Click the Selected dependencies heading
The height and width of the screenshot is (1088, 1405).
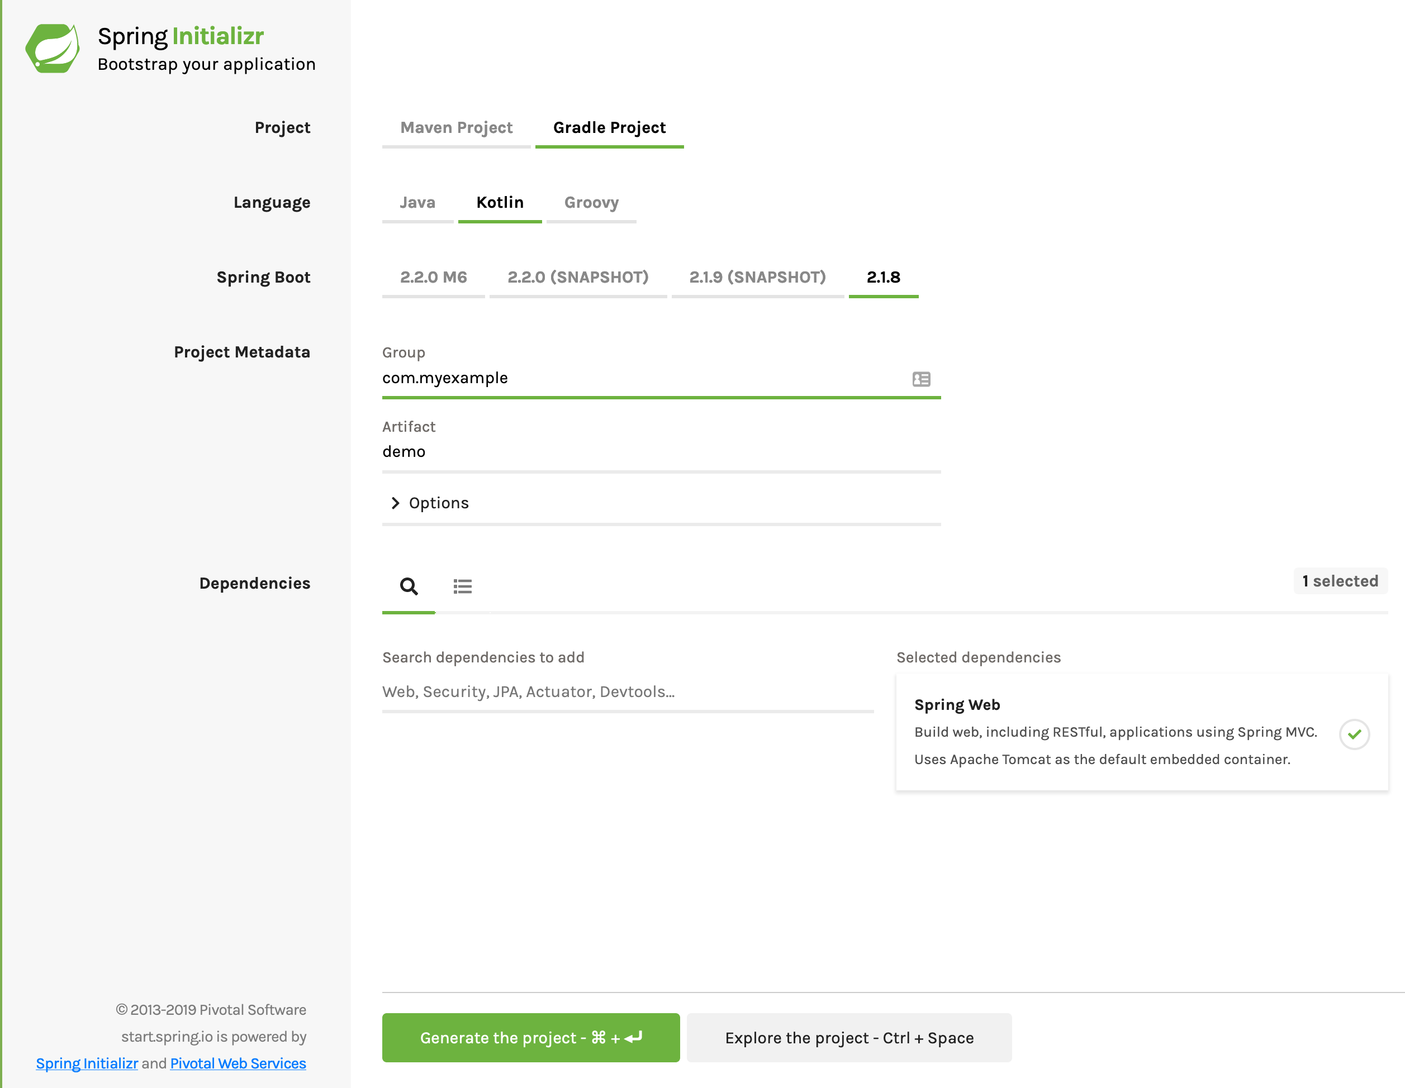point(979,657)
